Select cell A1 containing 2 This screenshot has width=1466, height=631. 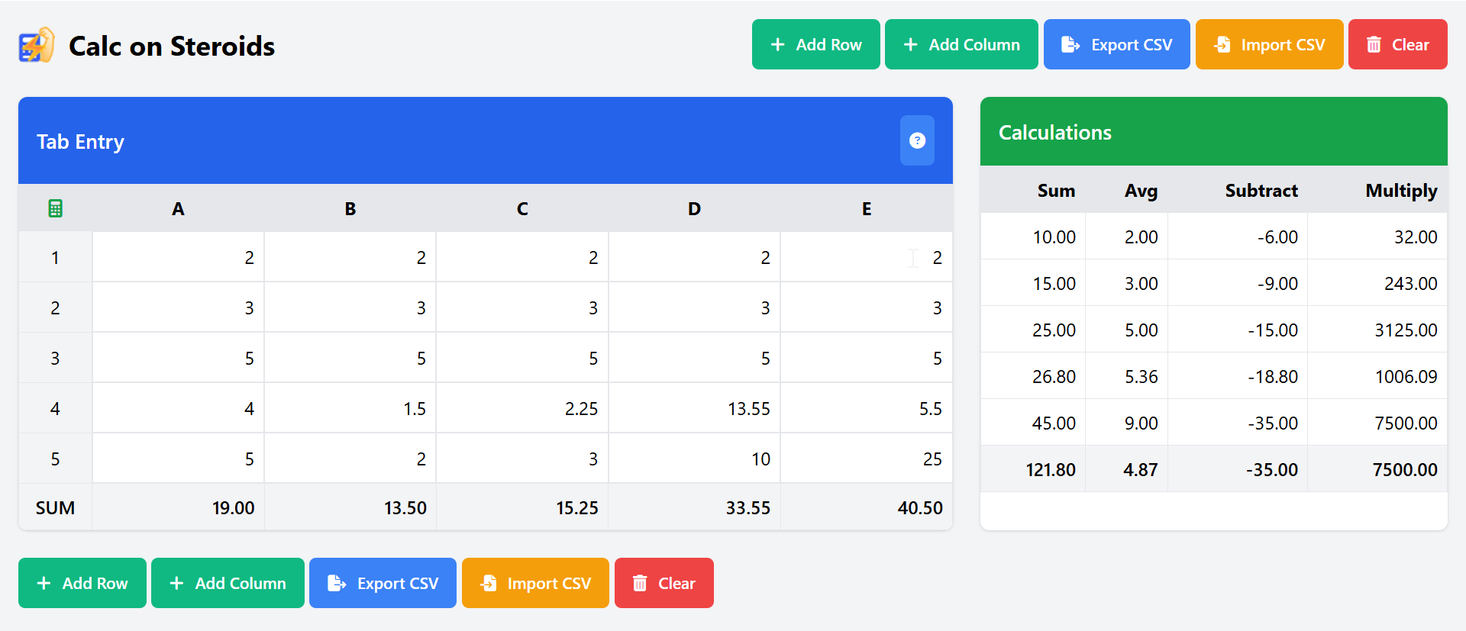pyautogui.click(x=178, y=257)
